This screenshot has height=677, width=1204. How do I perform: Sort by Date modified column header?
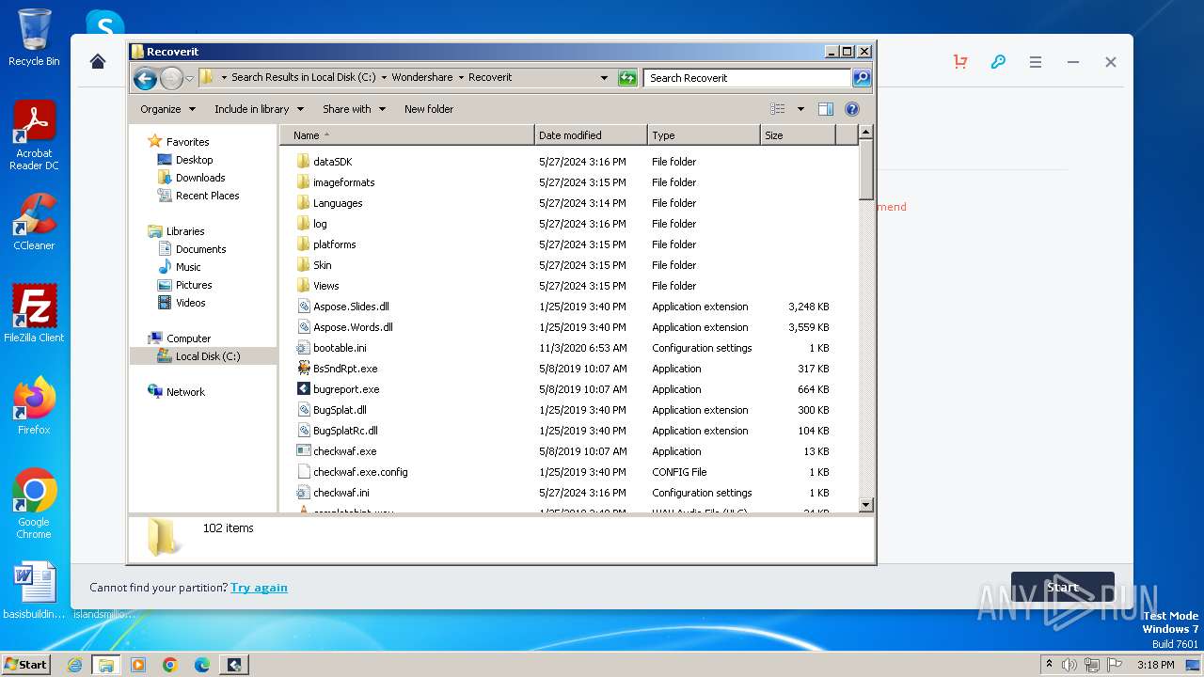coord(591,135)
